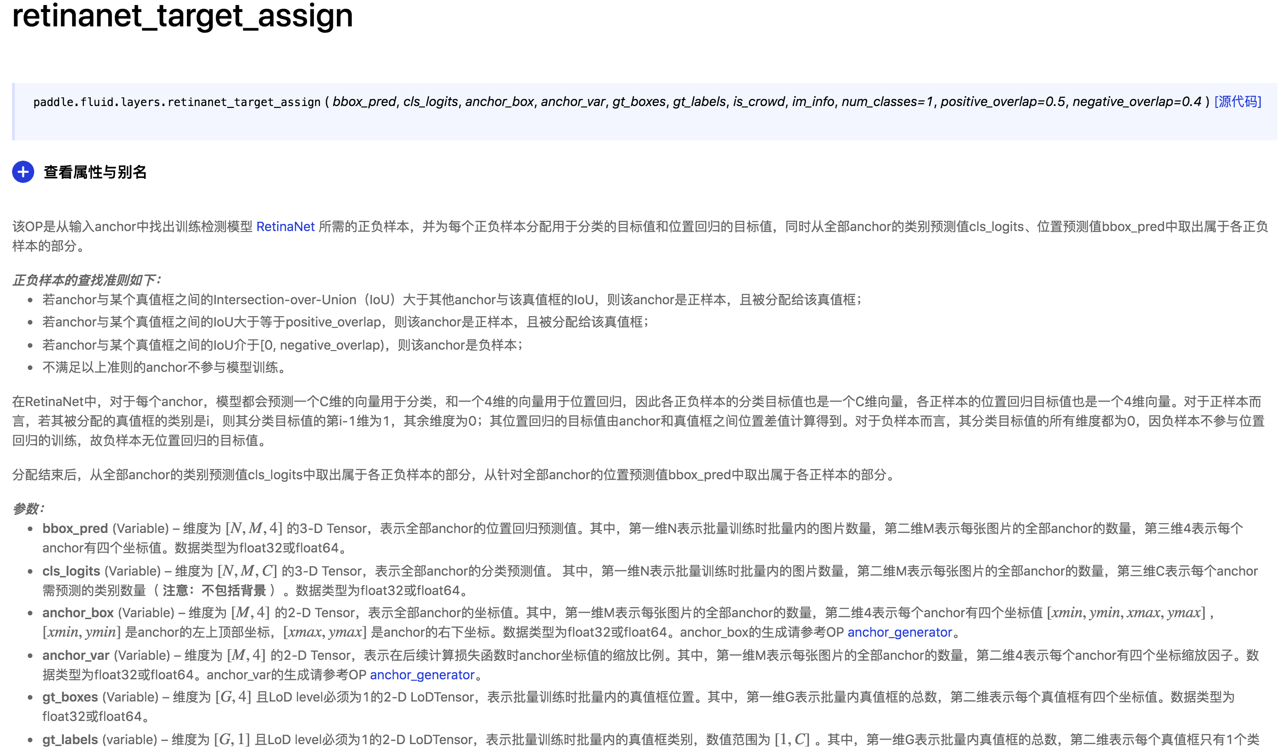
Task: Follow the anchor_generator link in the anchor_box entry
Action: coord(899,632)
